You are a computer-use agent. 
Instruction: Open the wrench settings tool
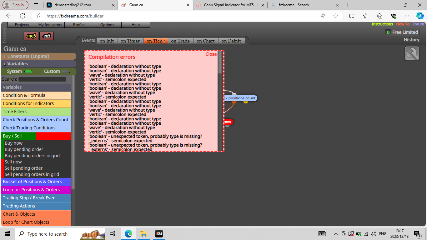(412, 53)
